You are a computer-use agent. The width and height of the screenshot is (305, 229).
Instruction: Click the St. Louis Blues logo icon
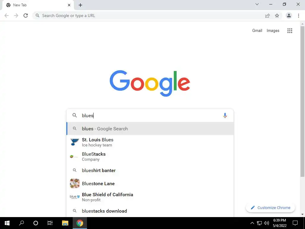pos(75,142)
